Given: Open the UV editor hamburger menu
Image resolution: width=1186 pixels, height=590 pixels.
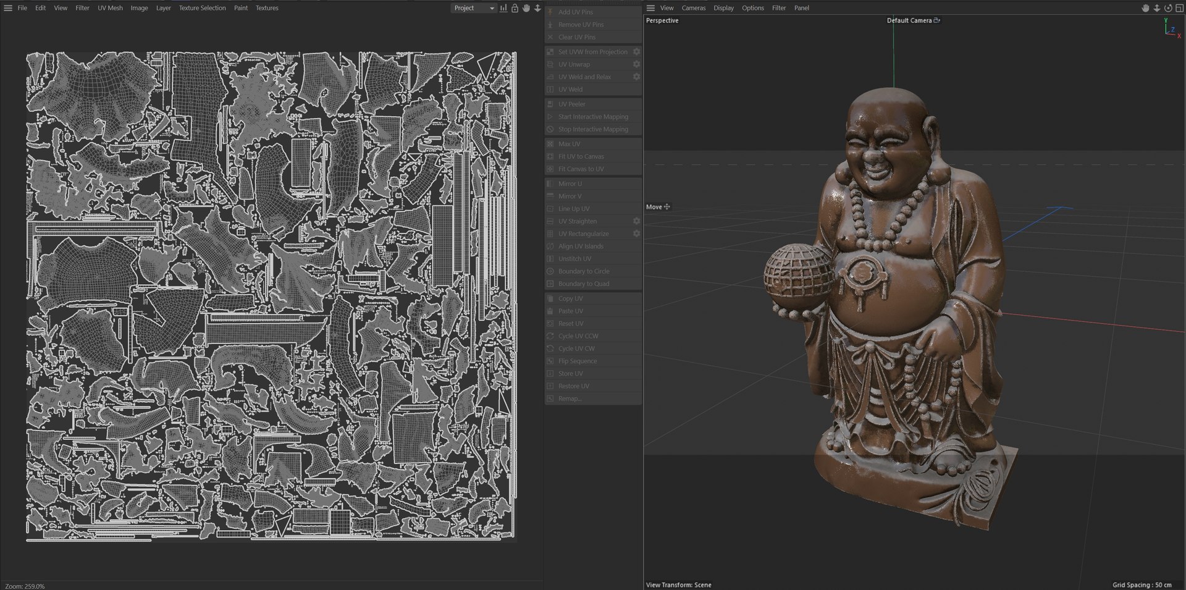Looking at the screenshot, I should [x=8, y=8].
